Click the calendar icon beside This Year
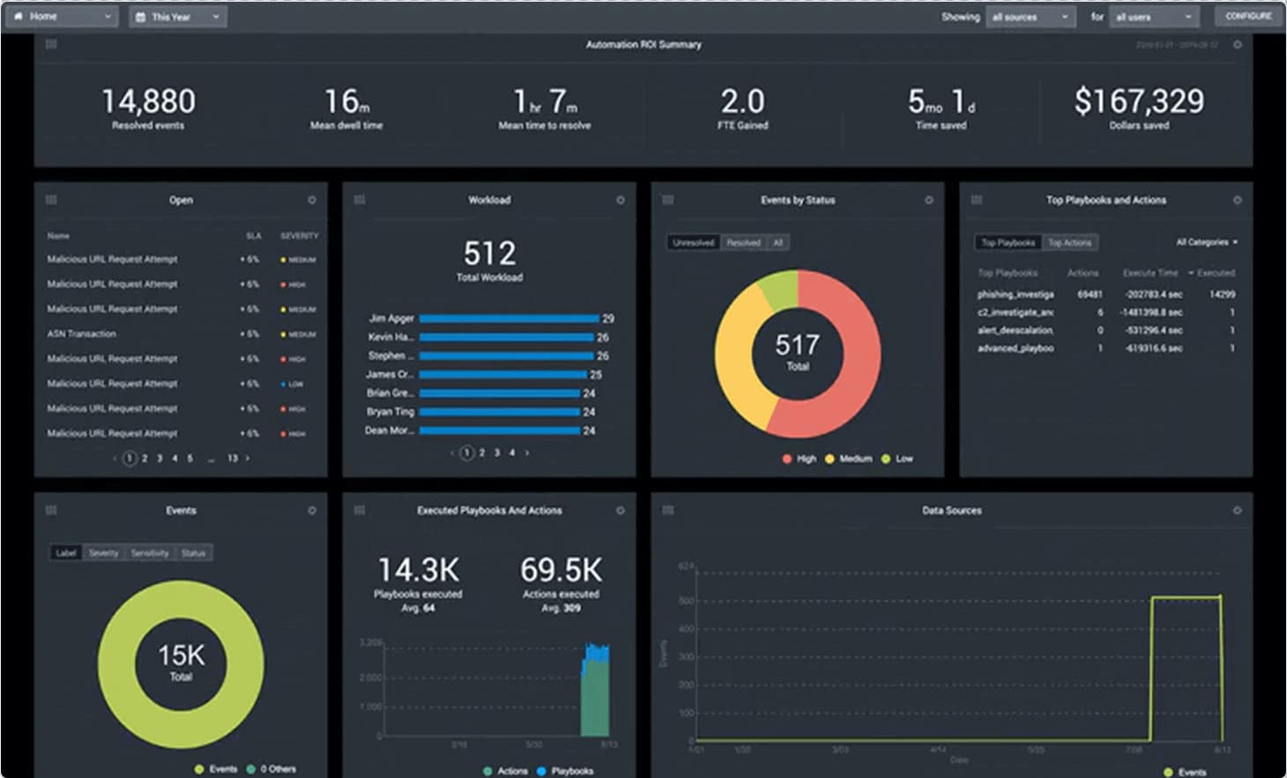 pyautogui.click(x=140, y=17)
